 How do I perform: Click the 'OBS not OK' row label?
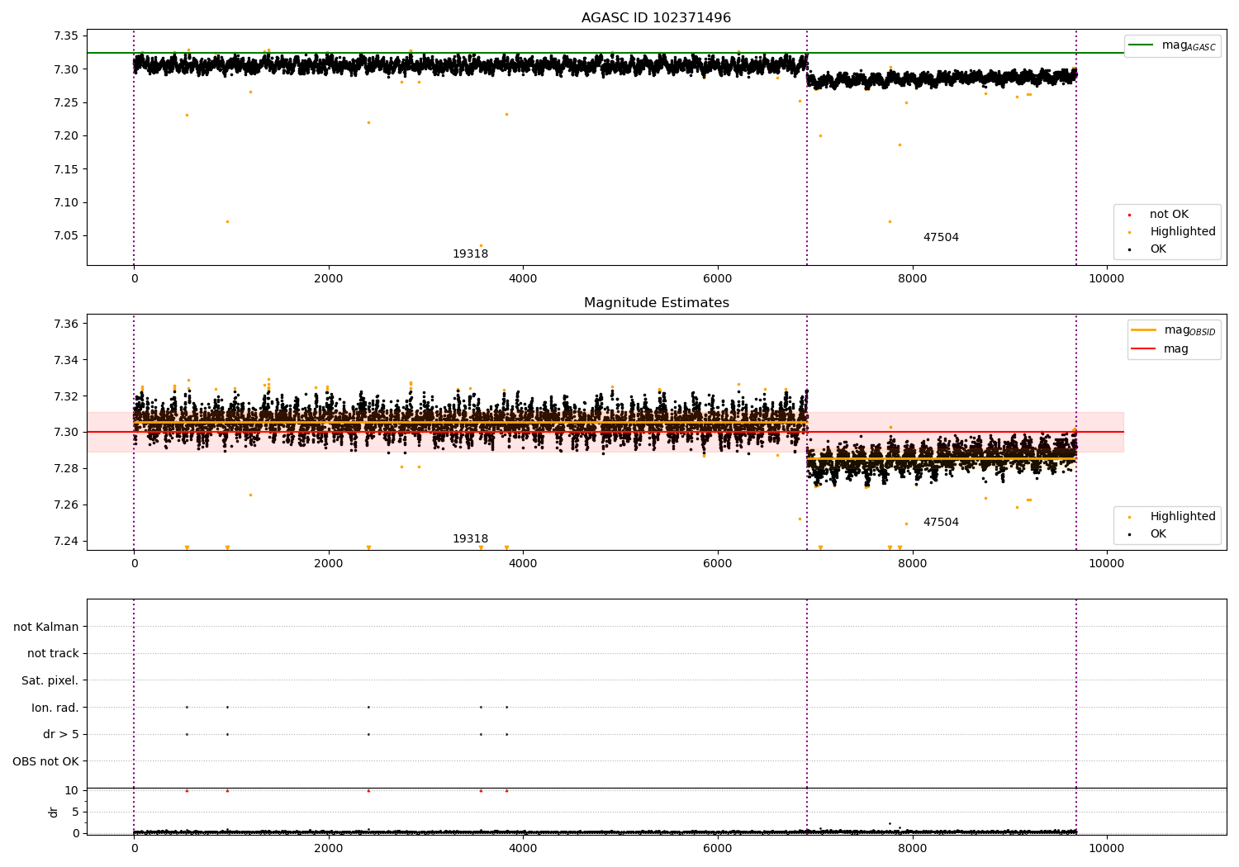pos(46,761)
